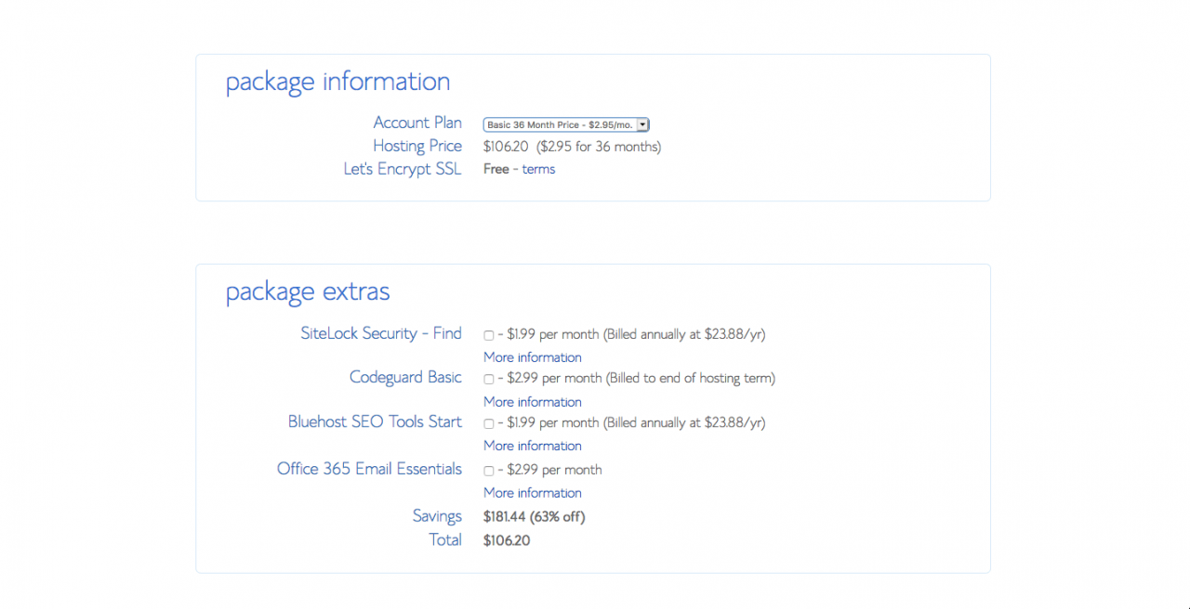This screenshot has height=609, width=1190.
Task: Tick the Codeguard Basic checkbox
Action: (x=489, y=380)
